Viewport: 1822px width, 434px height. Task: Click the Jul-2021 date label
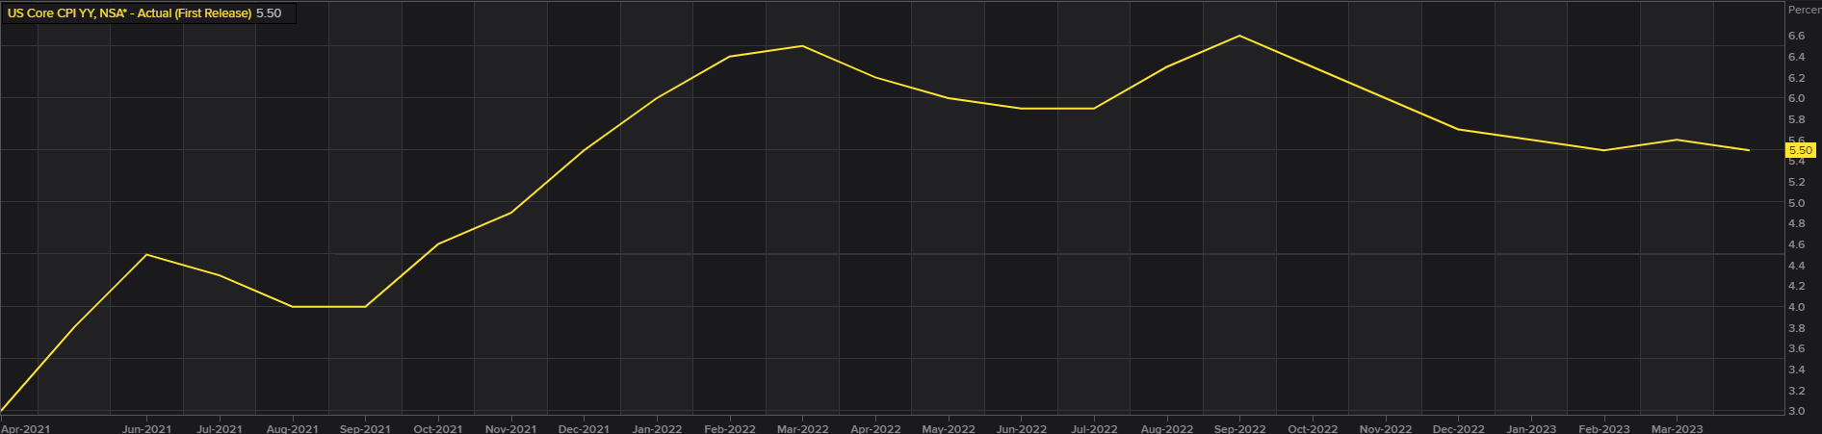(x=220, y=429)
